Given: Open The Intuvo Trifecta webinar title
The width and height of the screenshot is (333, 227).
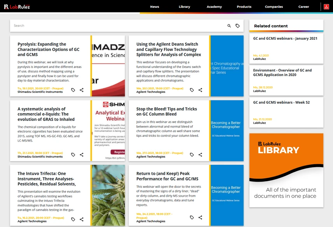Looking at the screenshot, I should [47, 179].
